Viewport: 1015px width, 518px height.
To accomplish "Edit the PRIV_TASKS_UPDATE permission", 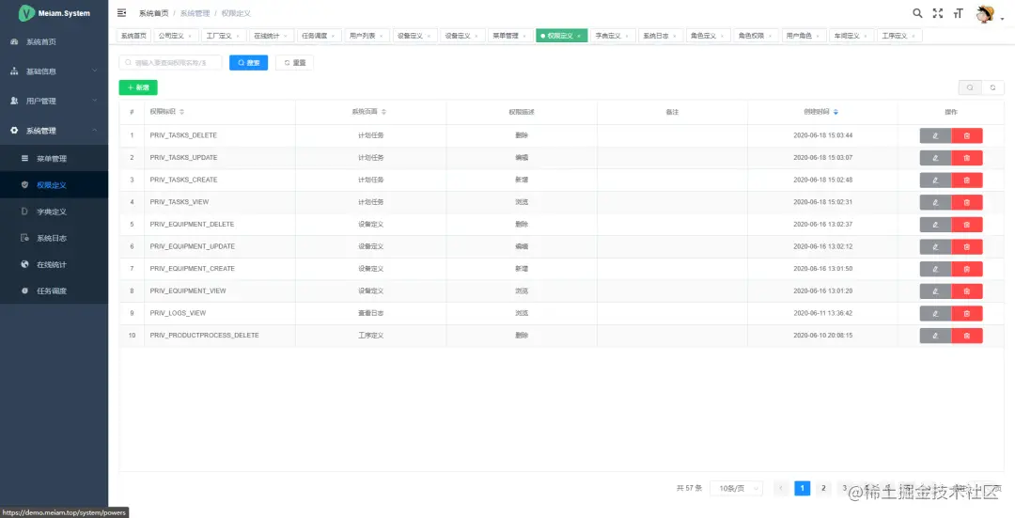I will pos(935,158).
